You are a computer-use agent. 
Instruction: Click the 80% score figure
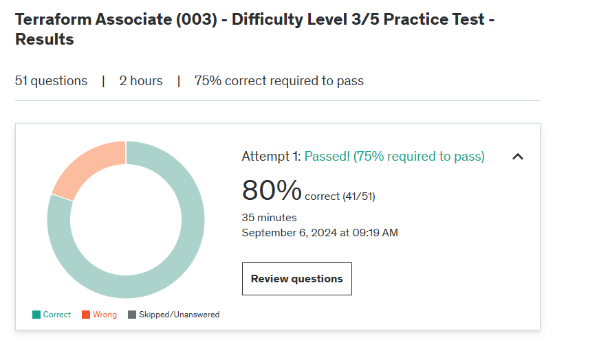click(x=272, y=190)
